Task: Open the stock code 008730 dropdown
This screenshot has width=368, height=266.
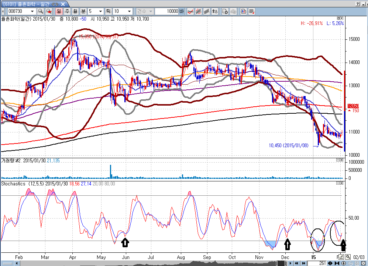Action: 32,11
